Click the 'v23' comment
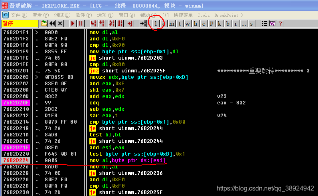318x196 pixels. [222, 96]
